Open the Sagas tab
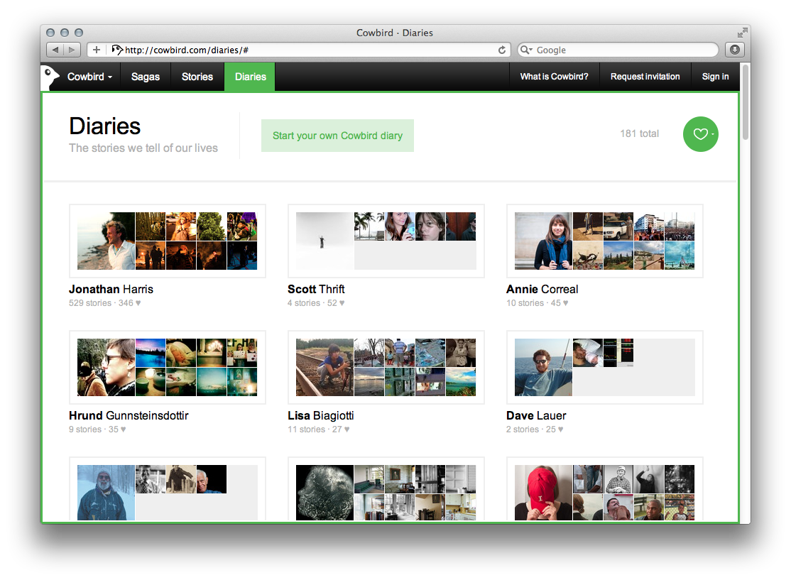Viewport: 791px width, 580px height. pyautogui.click(x=145, y=77)
